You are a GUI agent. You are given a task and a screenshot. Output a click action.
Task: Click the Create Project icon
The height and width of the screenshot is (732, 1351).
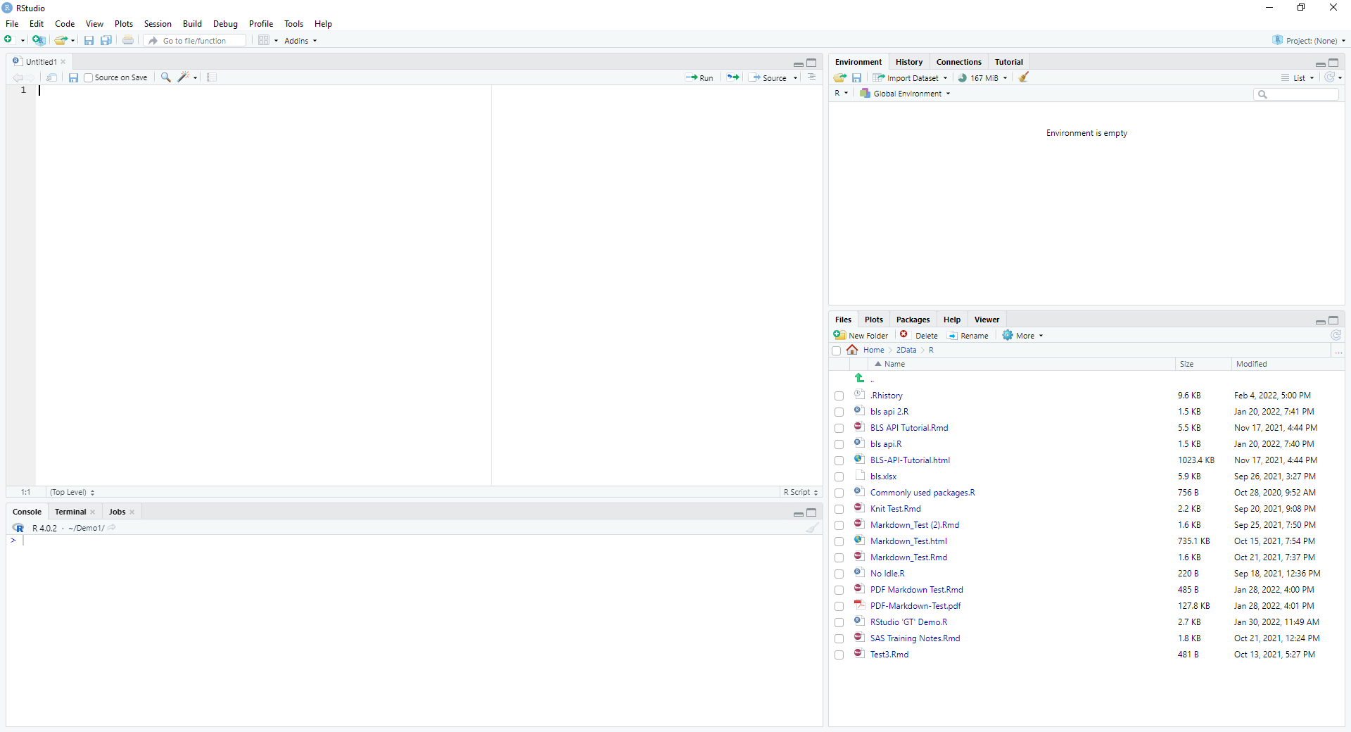coord(39,40)
